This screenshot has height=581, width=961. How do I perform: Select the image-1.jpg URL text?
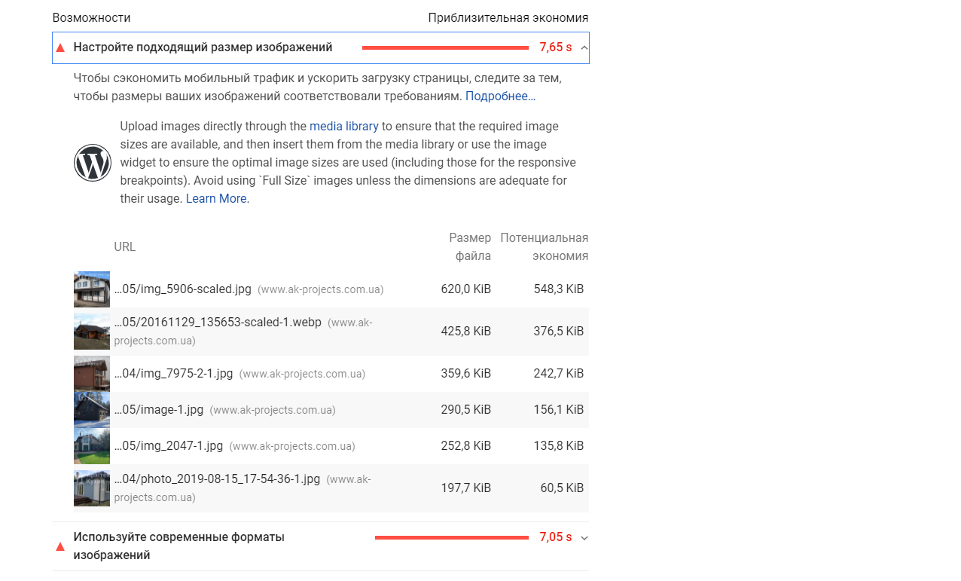tap(159, 410)
